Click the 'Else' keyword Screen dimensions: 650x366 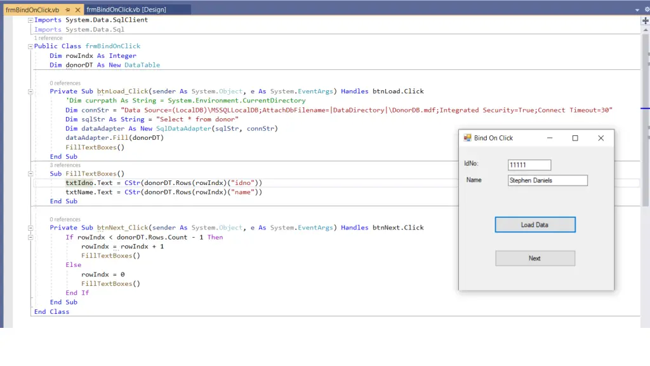tap(74, 265)
